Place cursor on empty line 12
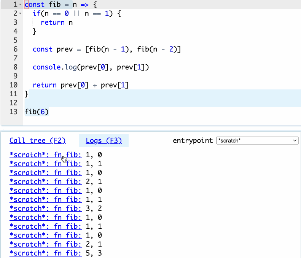 (114, 103)
